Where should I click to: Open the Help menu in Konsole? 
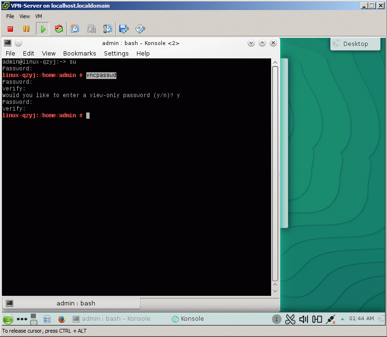coord(143,53)
